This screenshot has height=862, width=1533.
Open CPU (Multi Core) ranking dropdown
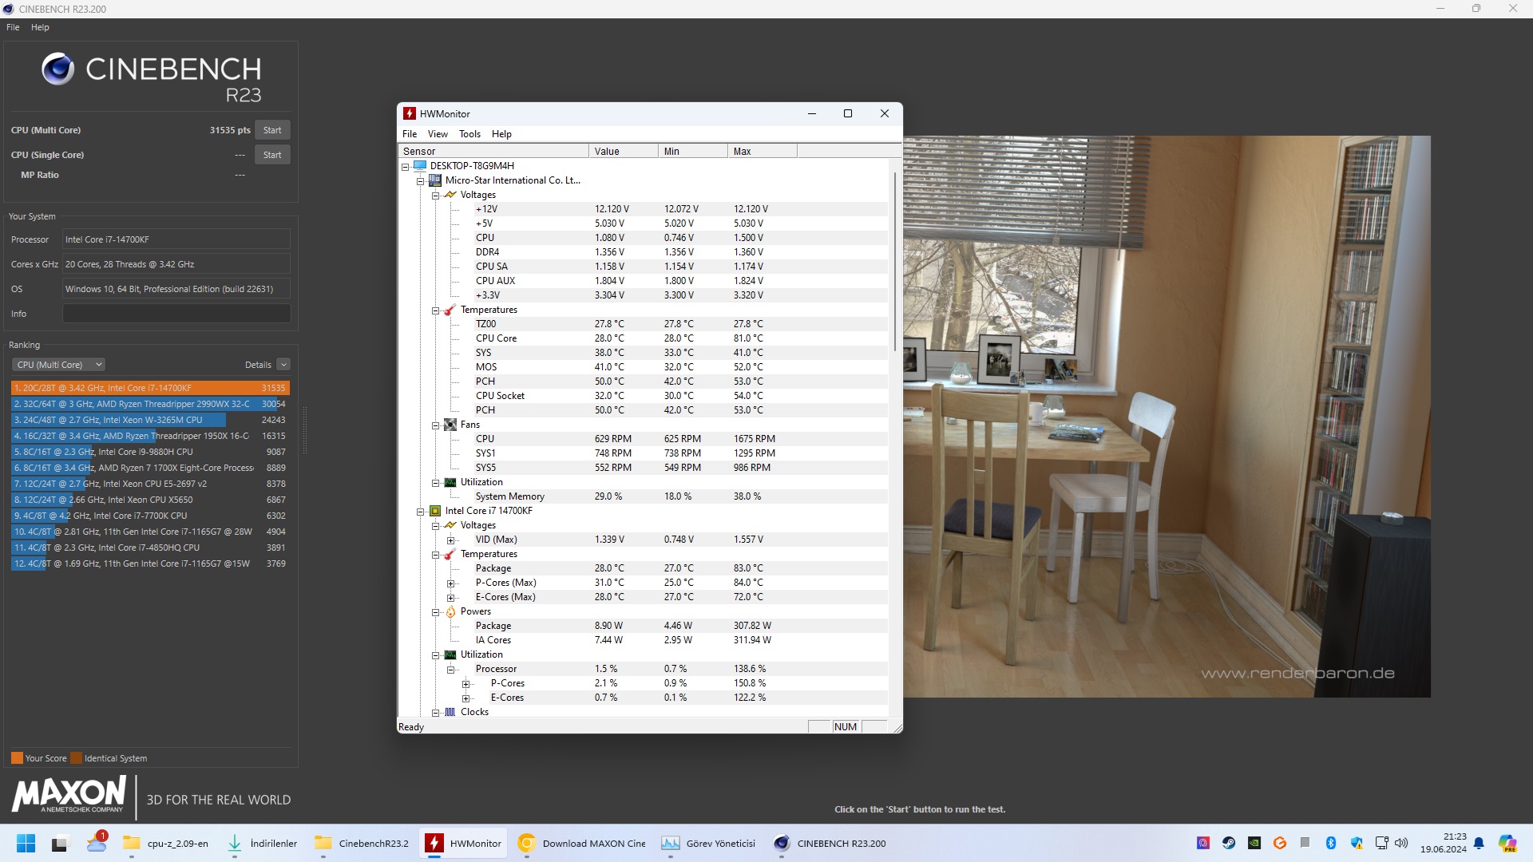(58, 365)
